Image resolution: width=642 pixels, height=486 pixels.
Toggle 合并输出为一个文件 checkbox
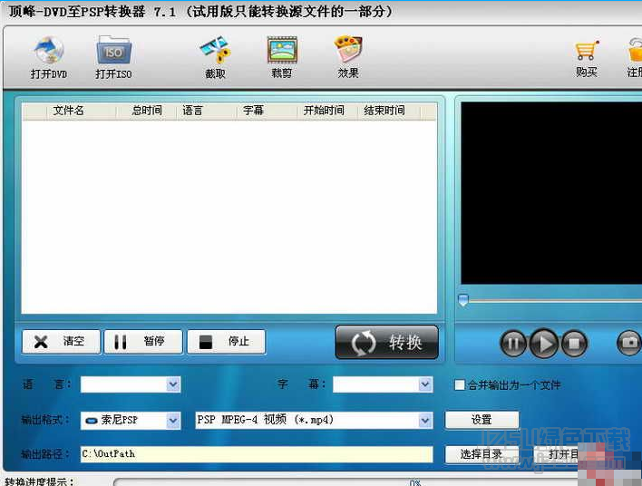[460, 384]
